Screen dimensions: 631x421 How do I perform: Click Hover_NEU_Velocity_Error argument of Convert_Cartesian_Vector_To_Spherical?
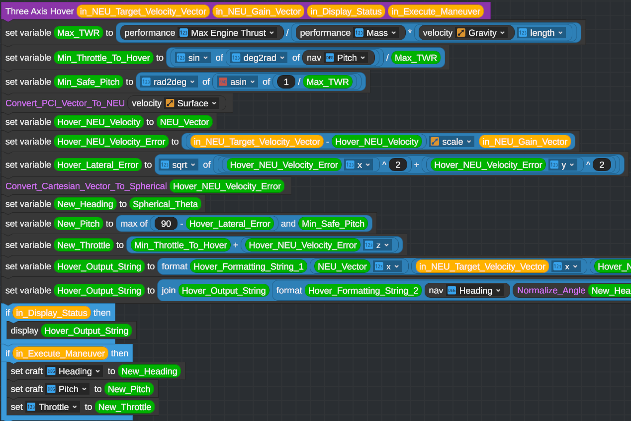[227, 186]
